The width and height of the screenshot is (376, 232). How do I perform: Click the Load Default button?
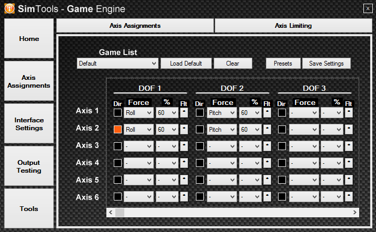[x=186, y=64]
